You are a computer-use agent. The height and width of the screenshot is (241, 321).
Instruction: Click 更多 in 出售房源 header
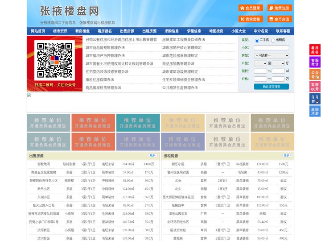click(153, 156)
